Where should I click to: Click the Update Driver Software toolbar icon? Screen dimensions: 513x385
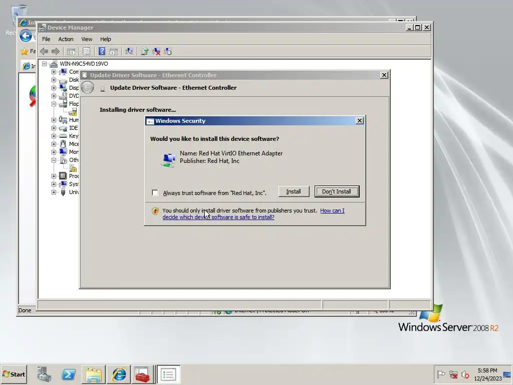tap(145, 52)
